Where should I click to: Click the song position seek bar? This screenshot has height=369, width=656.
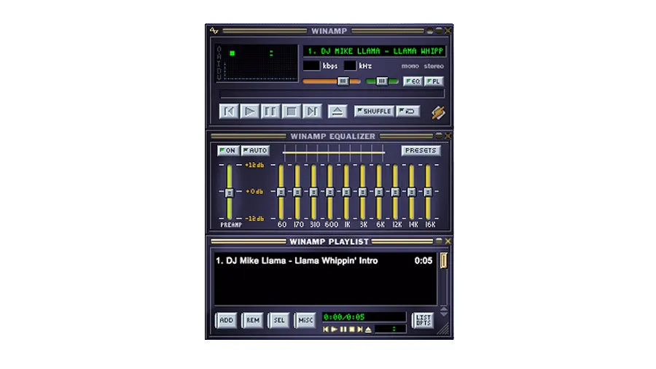(x=332, y=93)
